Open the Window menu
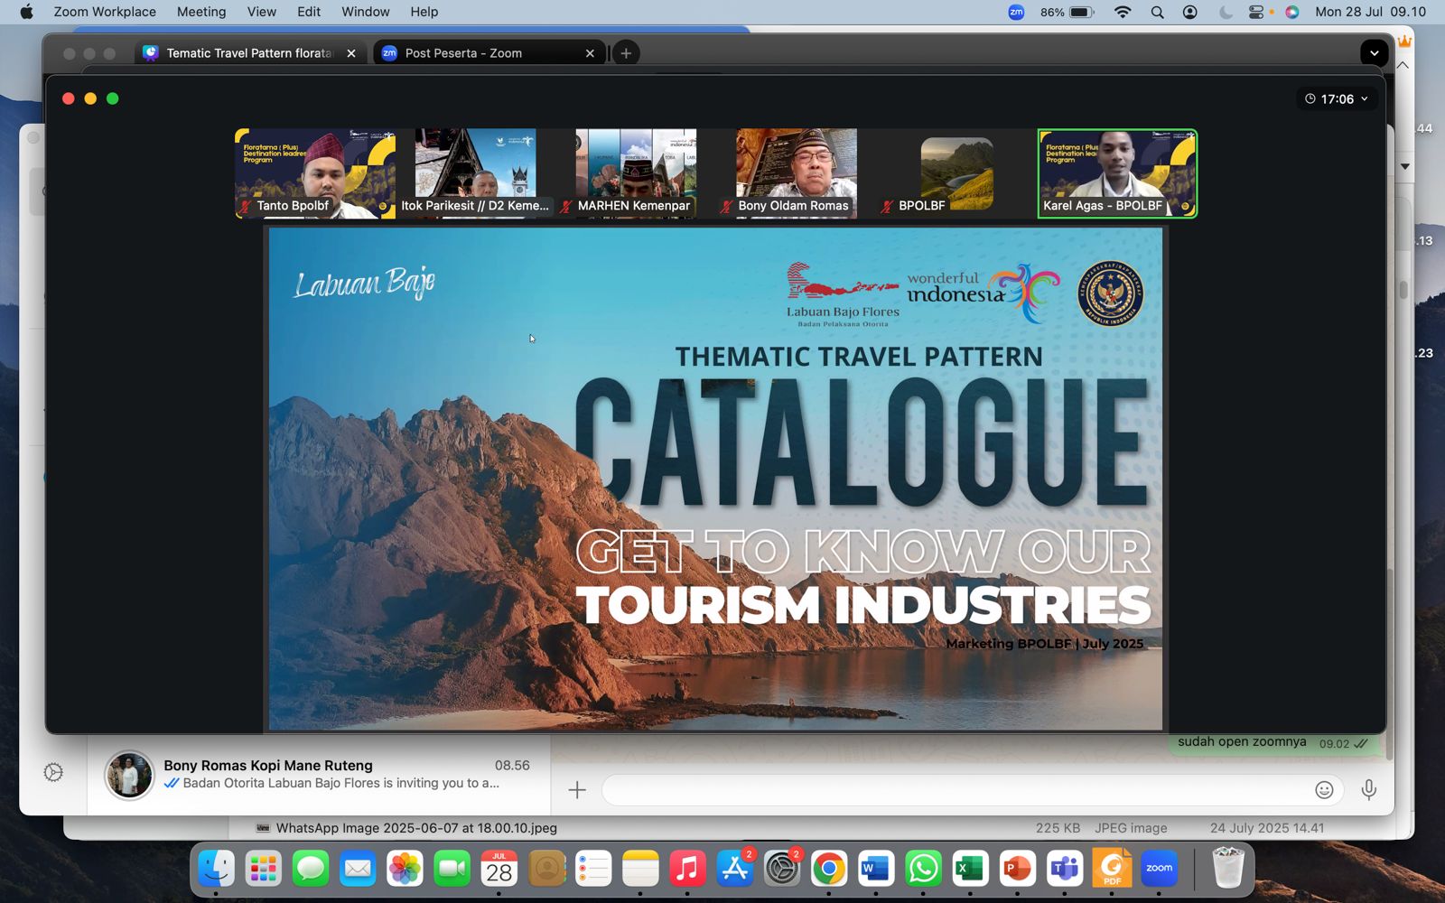Image resolution: width=1445 pixels, height=903 pixels. pos(366,12)
